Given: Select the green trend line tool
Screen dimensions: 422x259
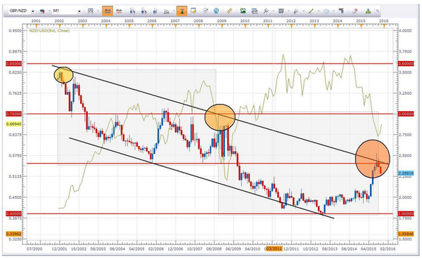Looking at the screenshot, I should click(x=311, y=11).
